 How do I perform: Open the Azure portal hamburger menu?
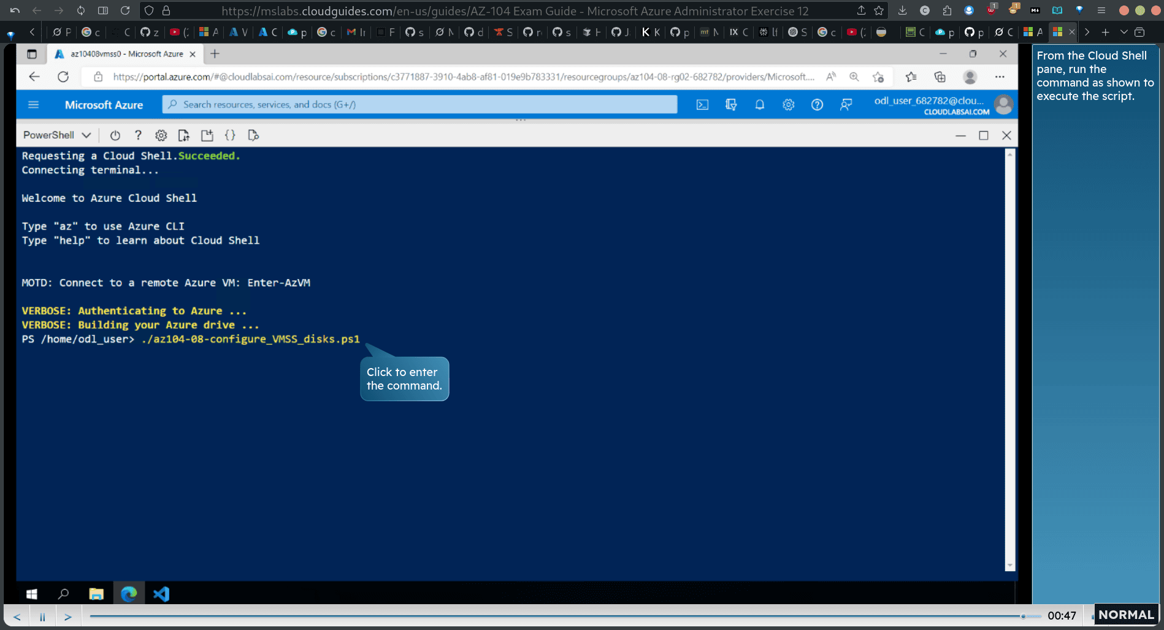click(34, 105)
